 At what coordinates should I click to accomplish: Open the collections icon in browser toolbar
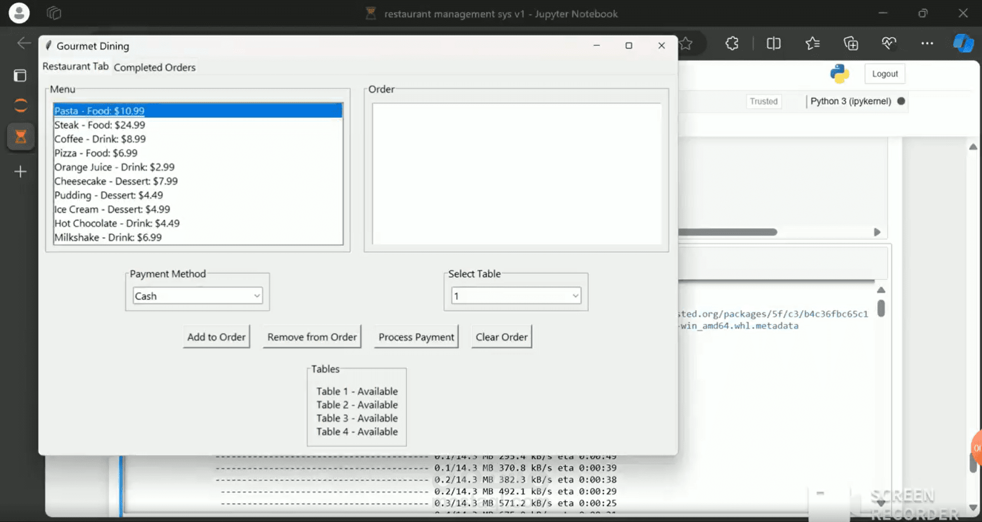point(851,43)
